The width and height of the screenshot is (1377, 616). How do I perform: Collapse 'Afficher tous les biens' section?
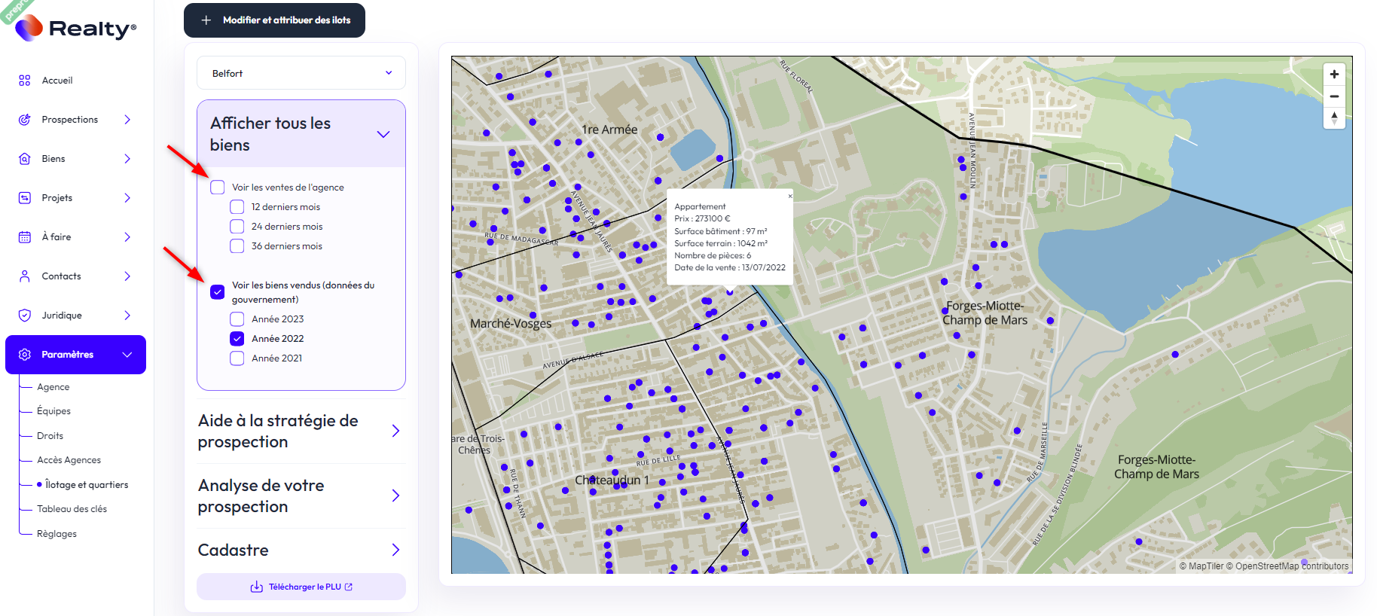click(x=383, y=134)
